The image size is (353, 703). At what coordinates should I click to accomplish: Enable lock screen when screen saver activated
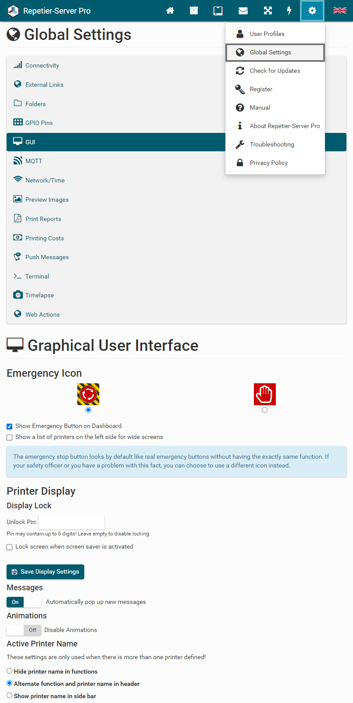click(10, 547)
